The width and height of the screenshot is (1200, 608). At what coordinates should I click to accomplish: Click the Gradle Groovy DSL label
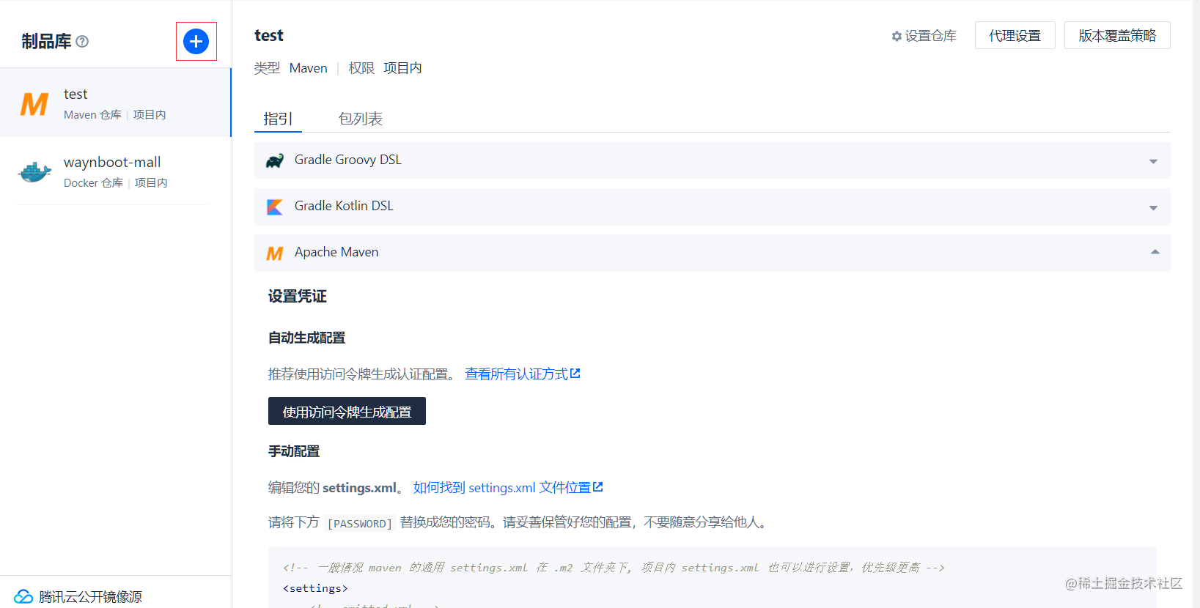[x=348, y=160]
